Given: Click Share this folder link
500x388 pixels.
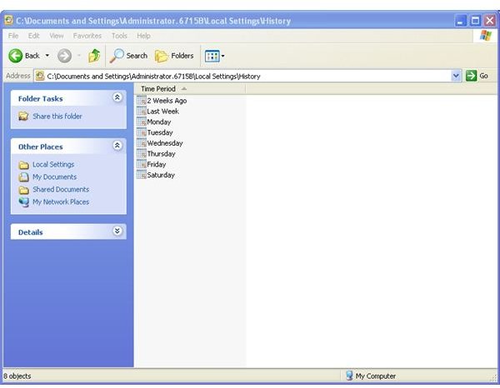Looking at the screenshot, I should pyautogui.click(x=57, y=117).
